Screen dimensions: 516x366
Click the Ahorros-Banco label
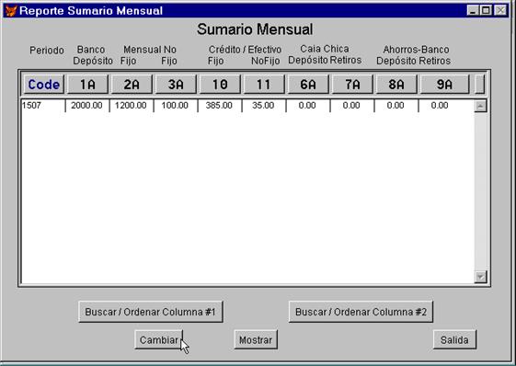[x=416, y=50]
